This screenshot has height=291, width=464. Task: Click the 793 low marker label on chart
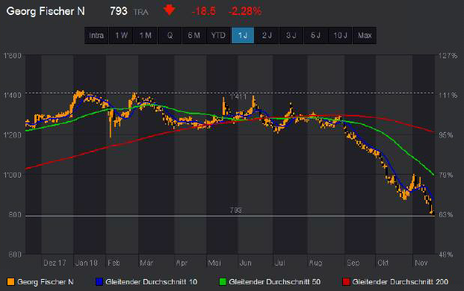pyautogui.click(x=236, y=210)
